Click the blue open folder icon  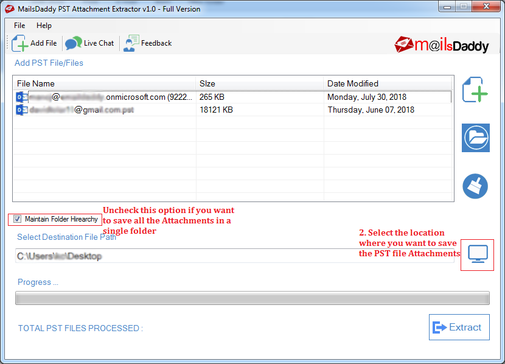[476, 138]
